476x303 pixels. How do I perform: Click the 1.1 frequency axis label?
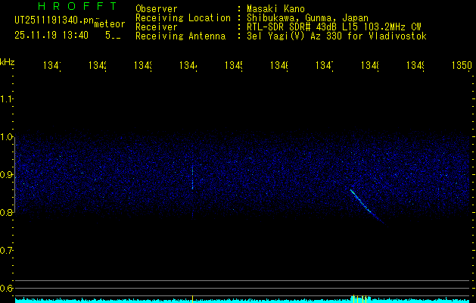pyautogui.click(x=7, y=99)
